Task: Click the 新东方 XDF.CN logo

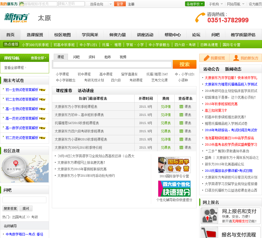Action: coord(17,18)
